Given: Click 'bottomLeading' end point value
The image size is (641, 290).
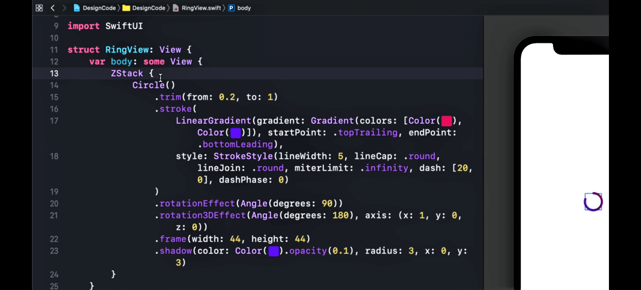Looking at the screenshot, I should [x=238, y=144].
